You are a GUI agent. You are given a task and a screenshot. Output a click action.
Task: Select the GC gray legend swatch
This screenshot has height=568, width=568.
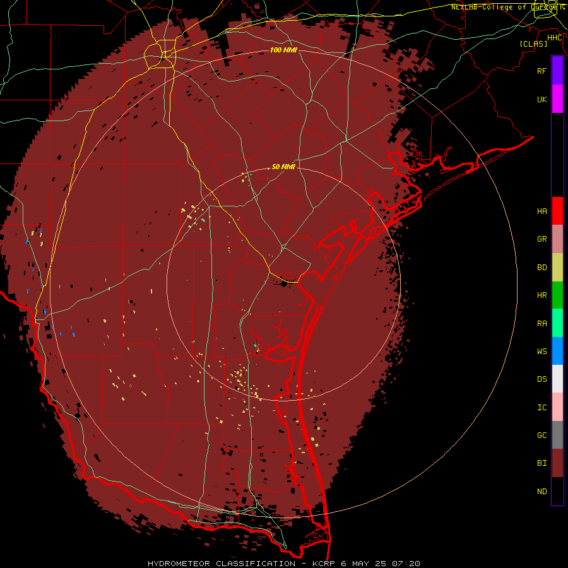(557, 435)
